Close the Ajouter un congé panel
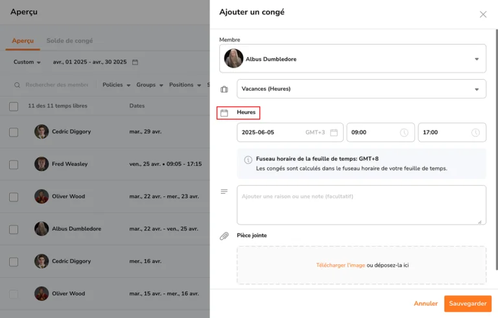The height and width of the screenshot is (318, 498). click(482, 14)
